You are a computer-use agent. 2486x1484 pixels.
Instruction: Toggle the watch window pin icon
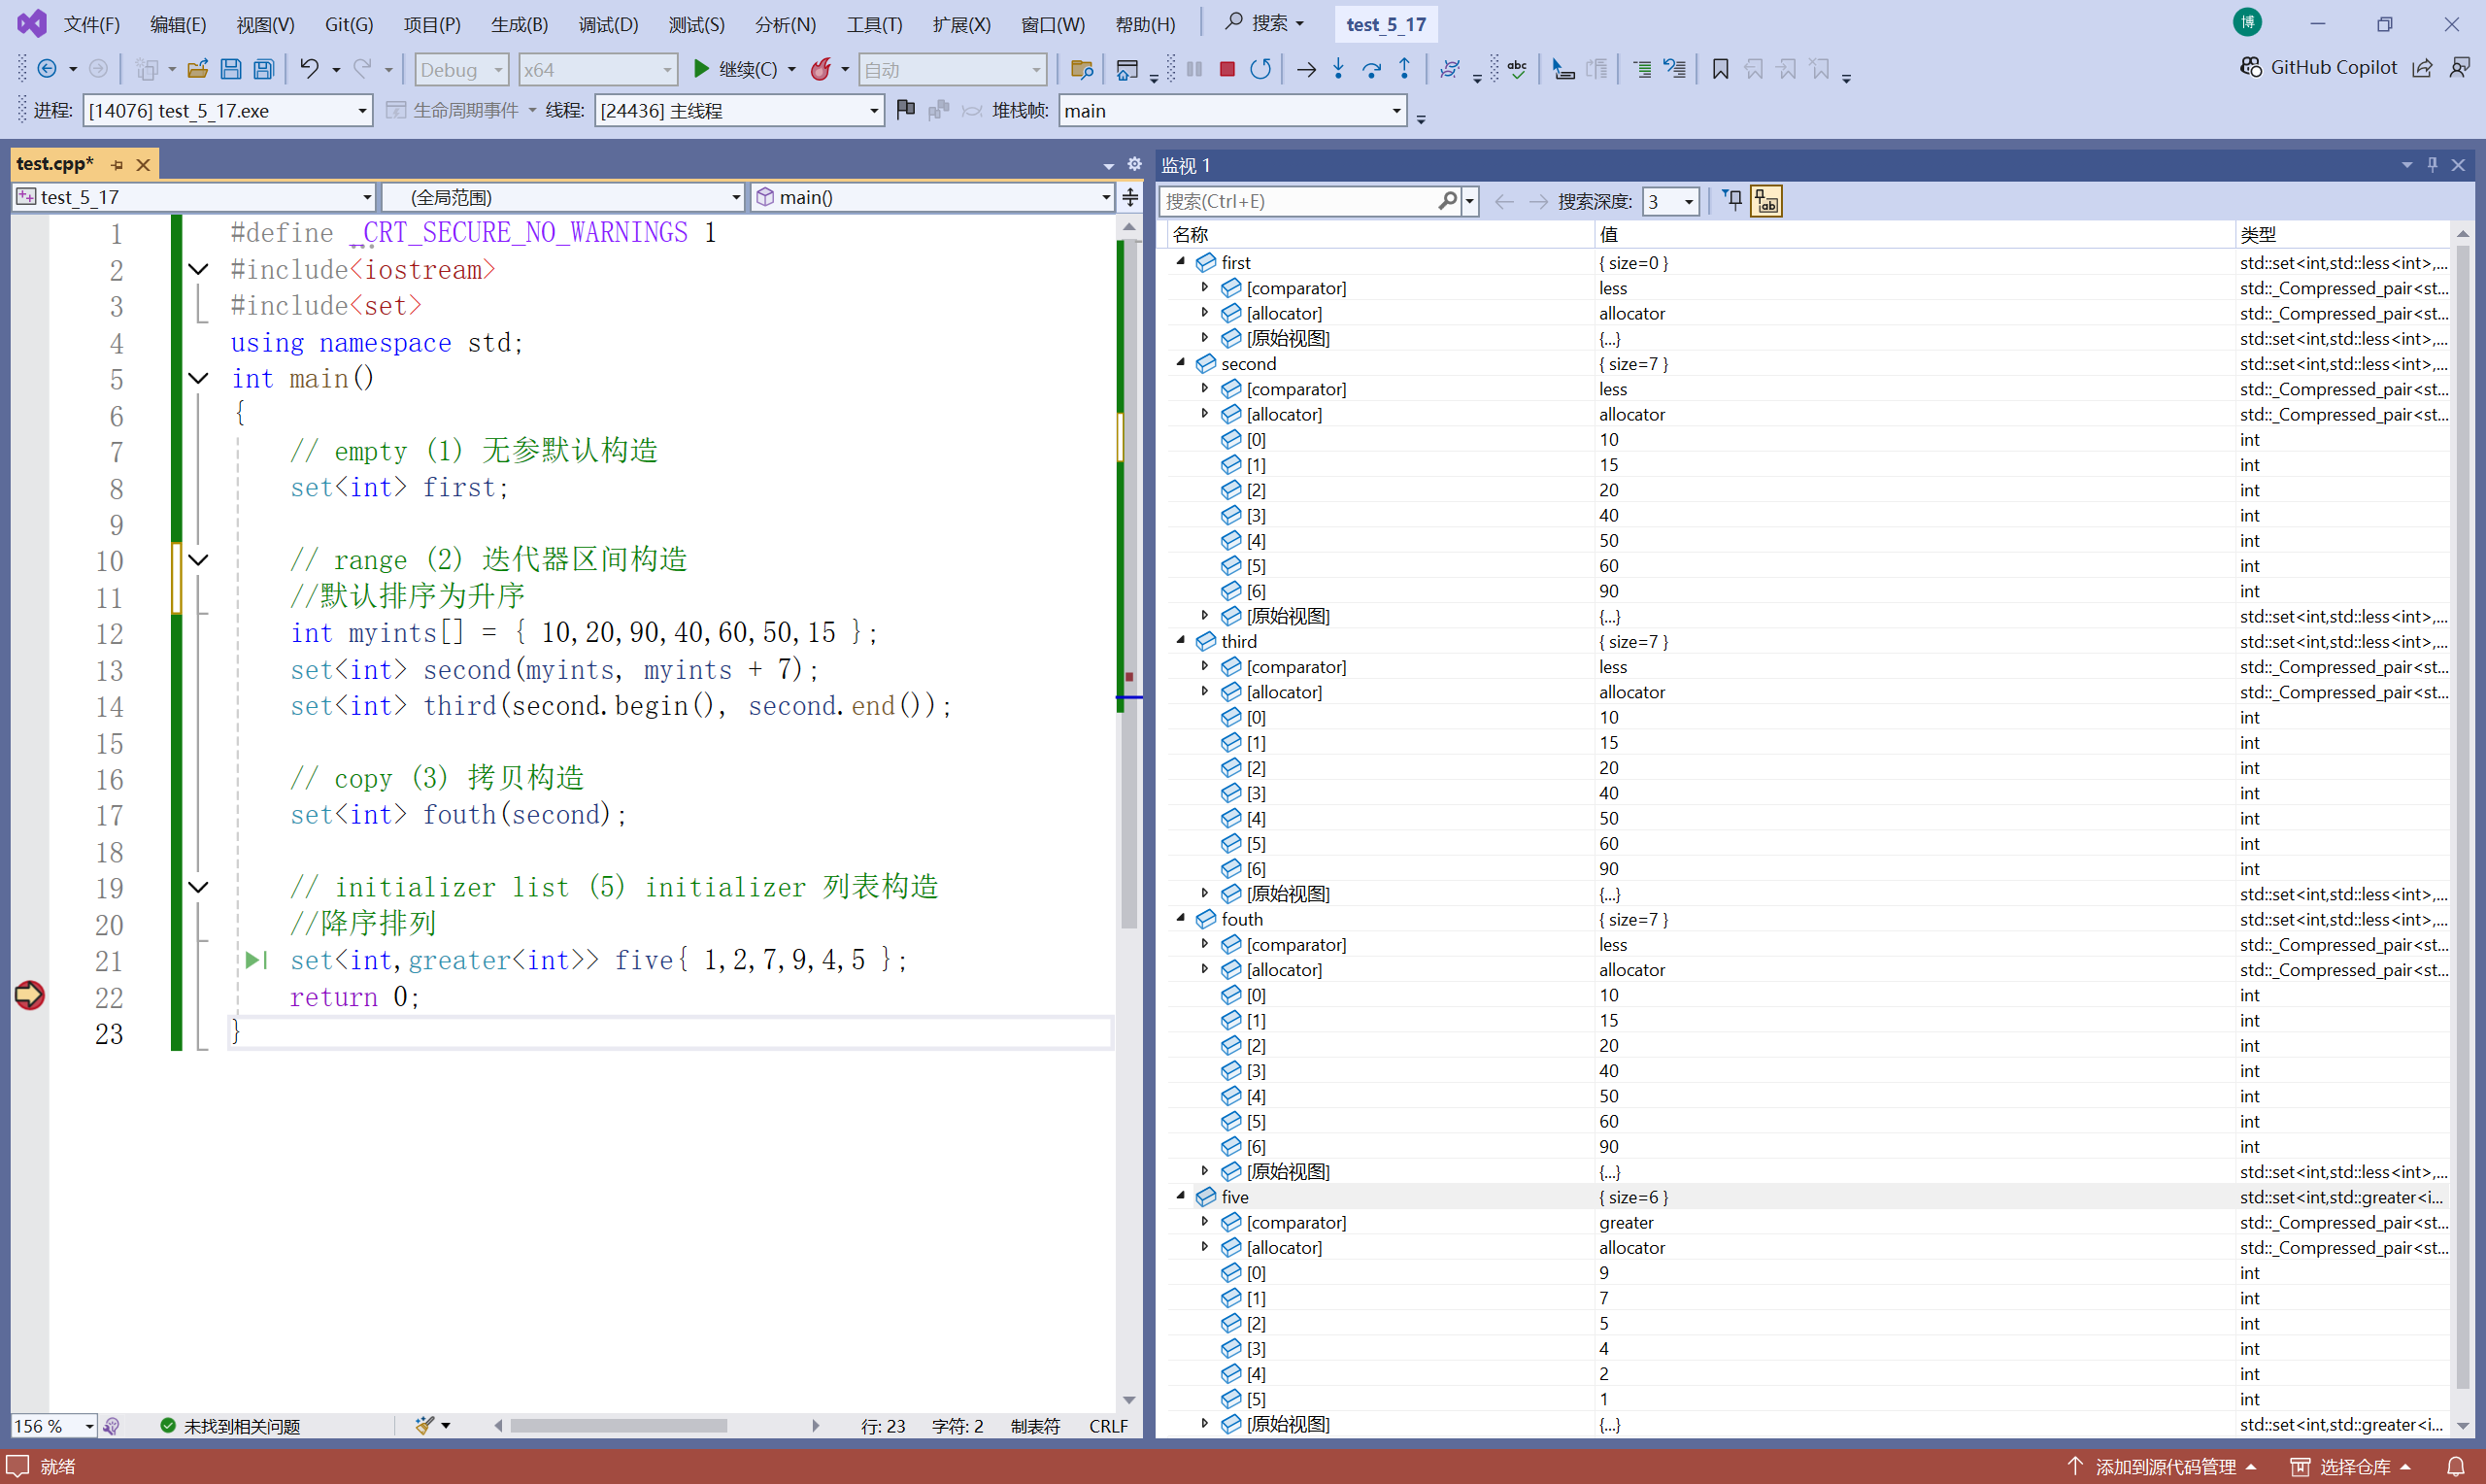2432,165
